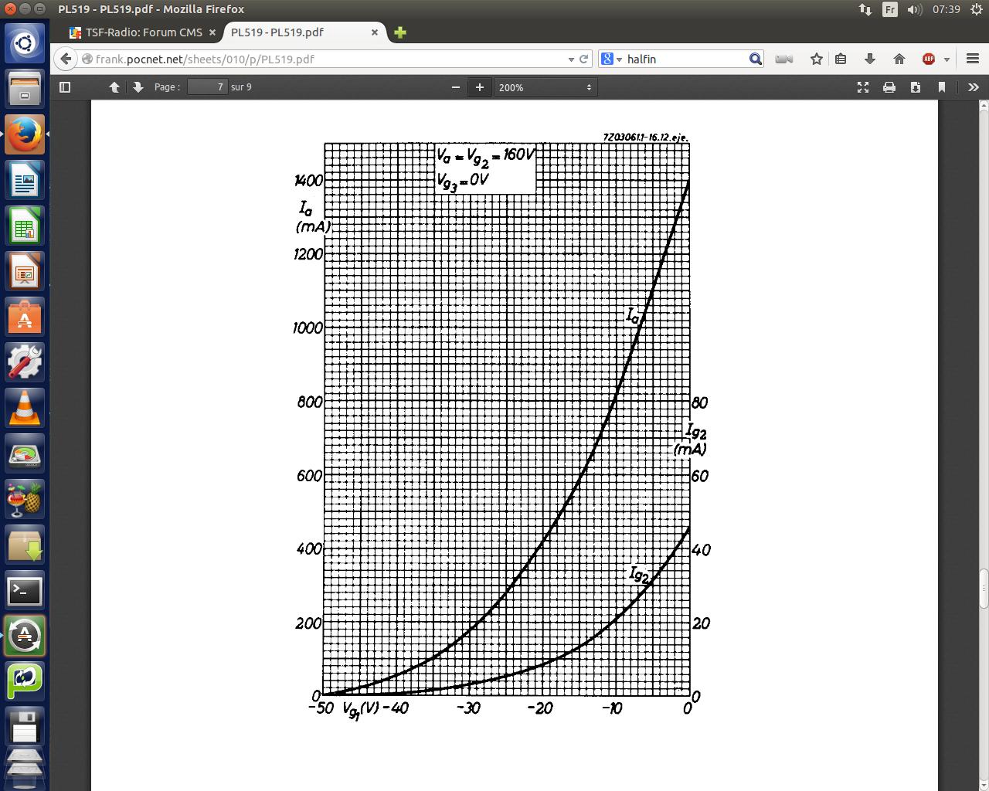This screenshot has width=989, height=791.
Task: Zoom in on the PDF
Action: click(480, 87)
